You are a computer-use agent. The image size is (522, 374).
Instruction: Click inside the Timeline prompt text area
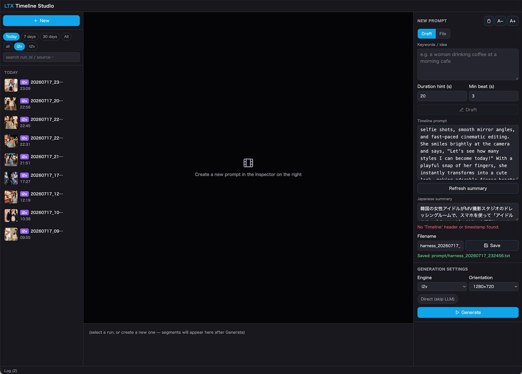click(x=468, y=153)
